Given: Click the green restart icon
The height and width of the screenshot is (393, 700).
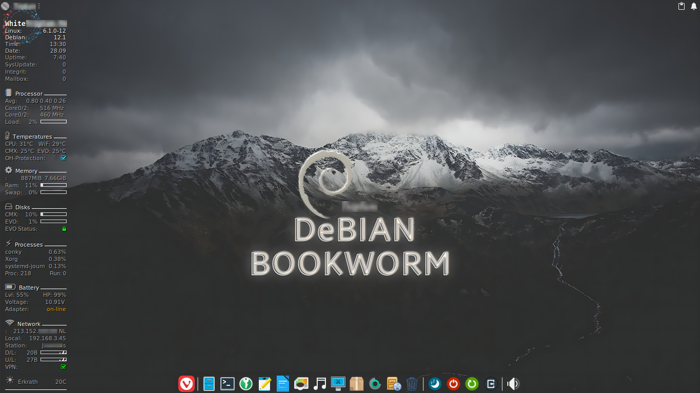Looking at the screenshot, I should 472,383.
